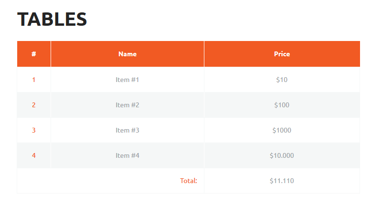The height and width of the screenshot is (205, 382).
Task: Select the $10 price cell
Action: [282, 80]
